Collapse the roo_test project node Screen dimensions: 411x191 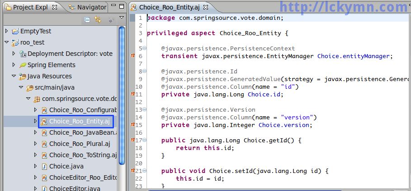point(7,42)
